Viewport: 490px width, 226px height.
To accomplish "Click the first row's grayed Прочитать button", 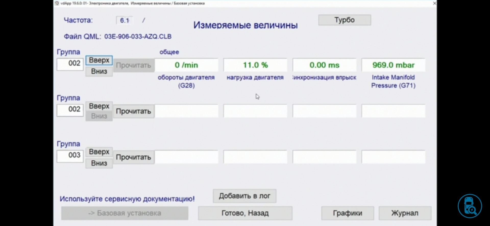I will (x=133, y=65).
